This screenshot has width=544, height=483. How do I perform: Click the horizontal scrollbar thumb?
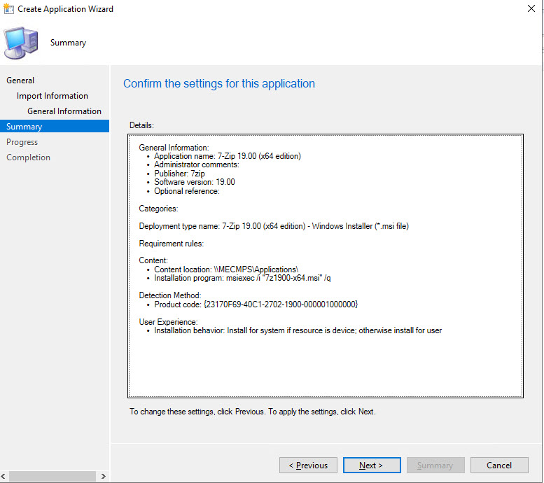[49, 477]
